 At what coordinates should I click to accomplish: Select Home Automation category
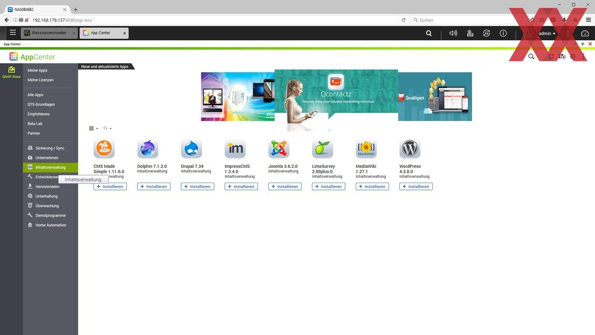[50, 225]
